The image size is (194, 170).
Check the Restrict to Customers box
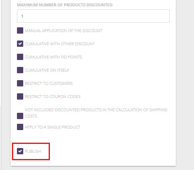pyautogui.click(x=20, y=83)
